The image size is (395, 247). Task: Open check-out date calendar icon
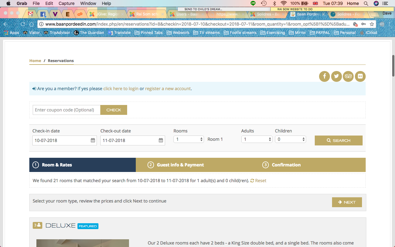pos(161,140)
